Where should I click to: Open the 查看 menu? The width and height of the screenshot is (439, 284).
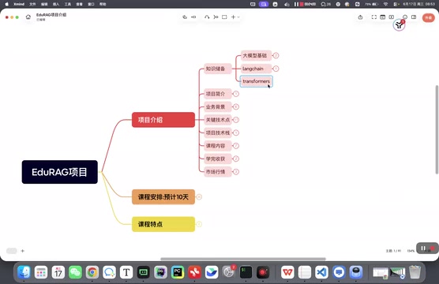tap(80, 4)
